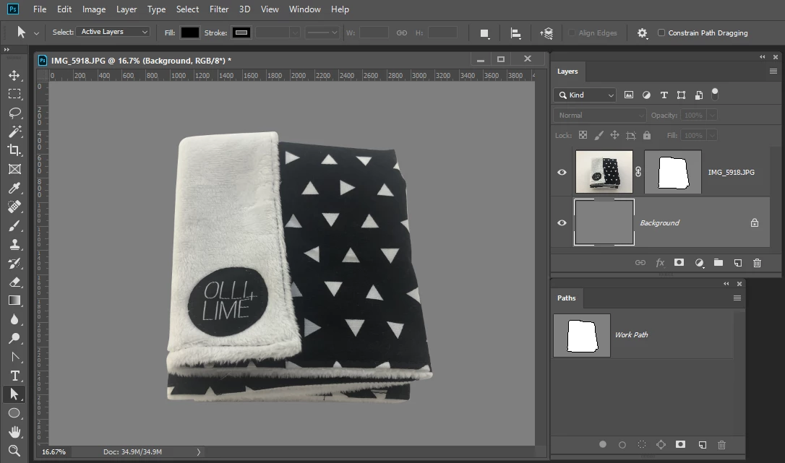Screen dimensions: 785x463
Task: Open layer style fx menu
Action: [660, 263]
